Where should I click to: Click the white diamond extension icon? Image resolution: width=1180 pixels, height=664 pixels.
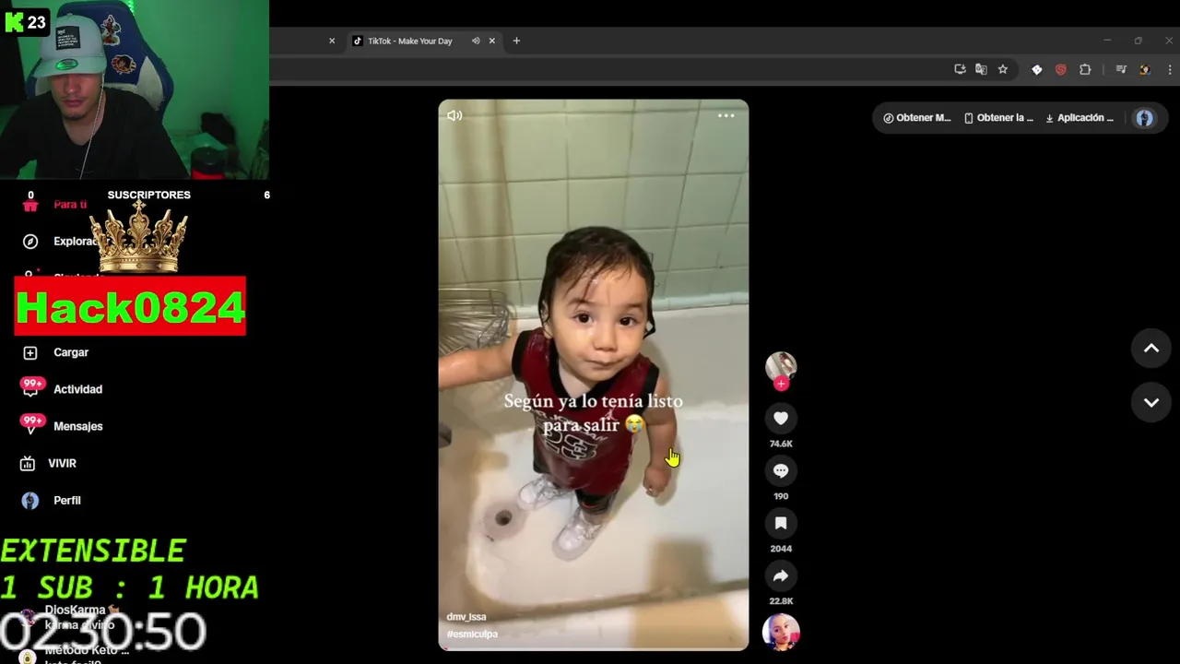tap(1037, 69)
